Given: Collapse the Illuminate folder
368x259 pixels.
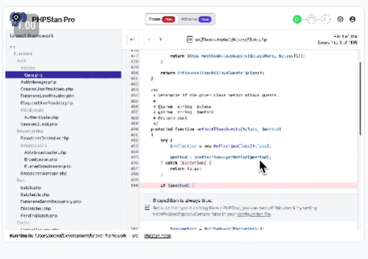Looking at the screenshot, I should 23,54.
